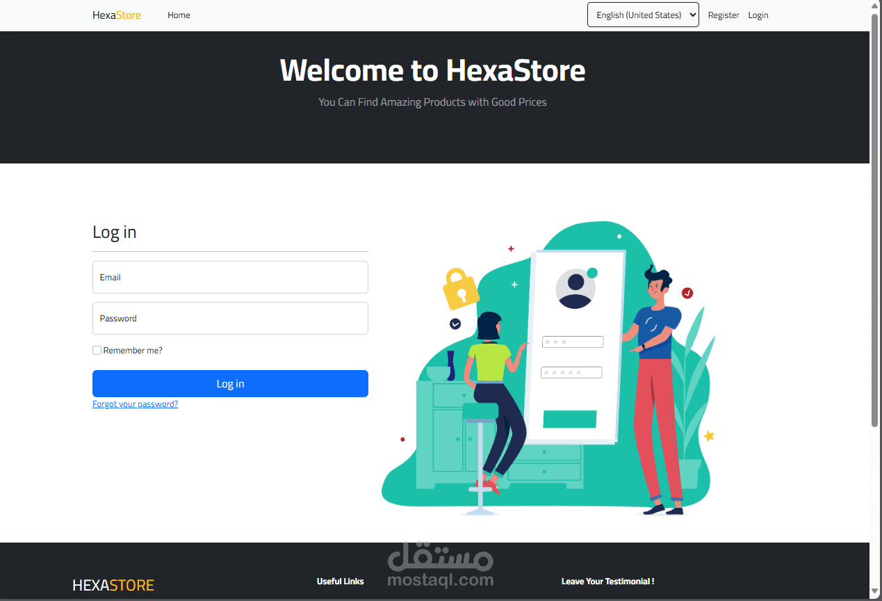Click the Useful Links footer heading

[340, 582]
